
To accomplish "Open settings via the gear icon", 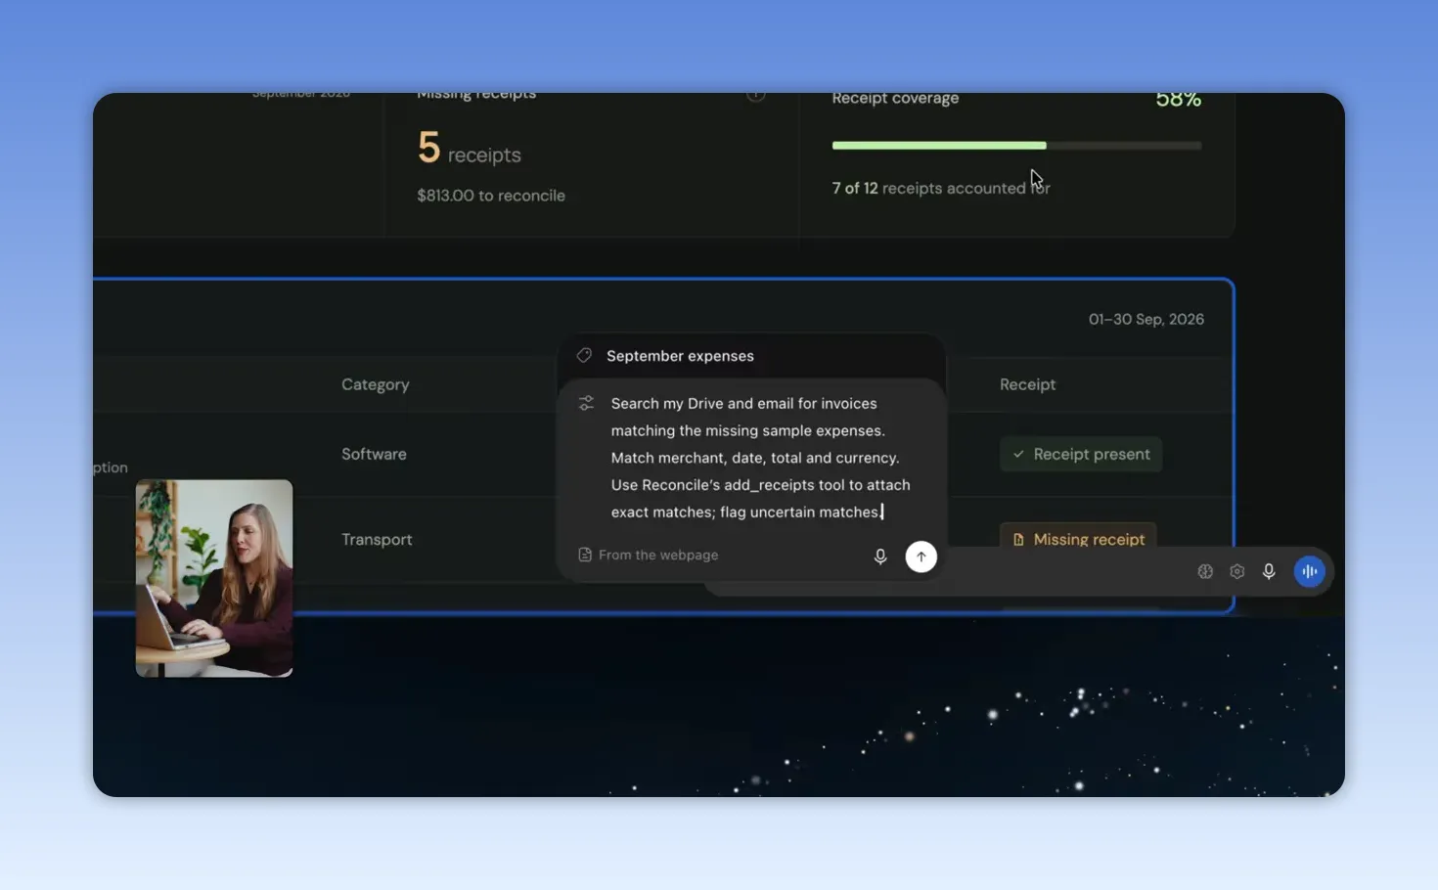I will (1237, 571).
